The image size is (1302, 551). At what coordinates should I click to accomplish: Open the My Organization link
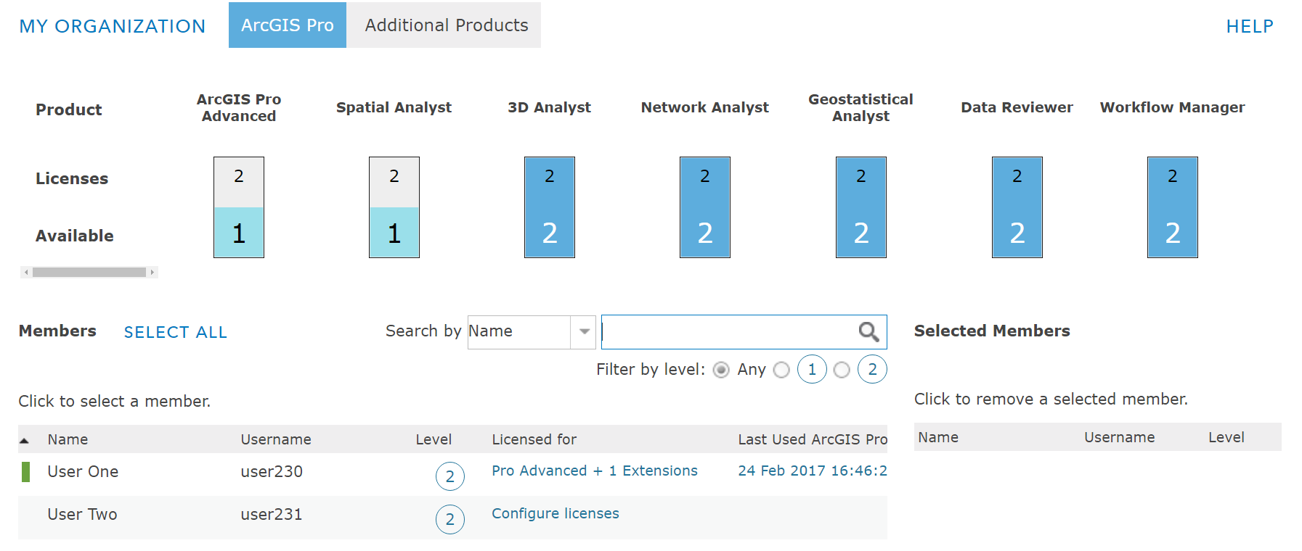coord(113,26)
